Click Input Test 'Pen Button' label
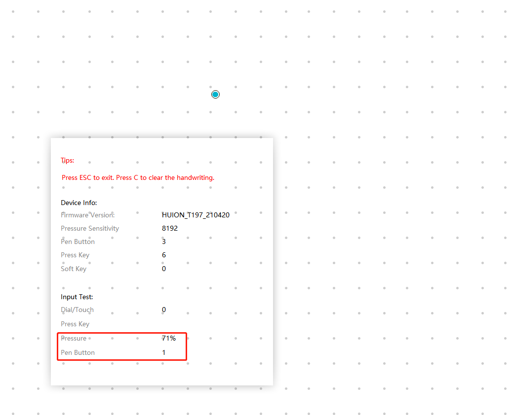Screen dimensions: 512x415 78,353
